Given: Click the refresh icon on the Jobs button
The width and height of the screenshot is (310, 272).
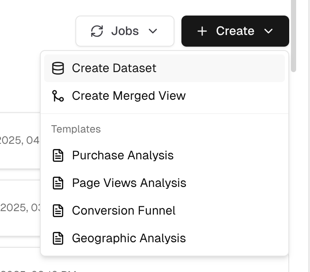Looking at the screenshot, I should 97,31.
